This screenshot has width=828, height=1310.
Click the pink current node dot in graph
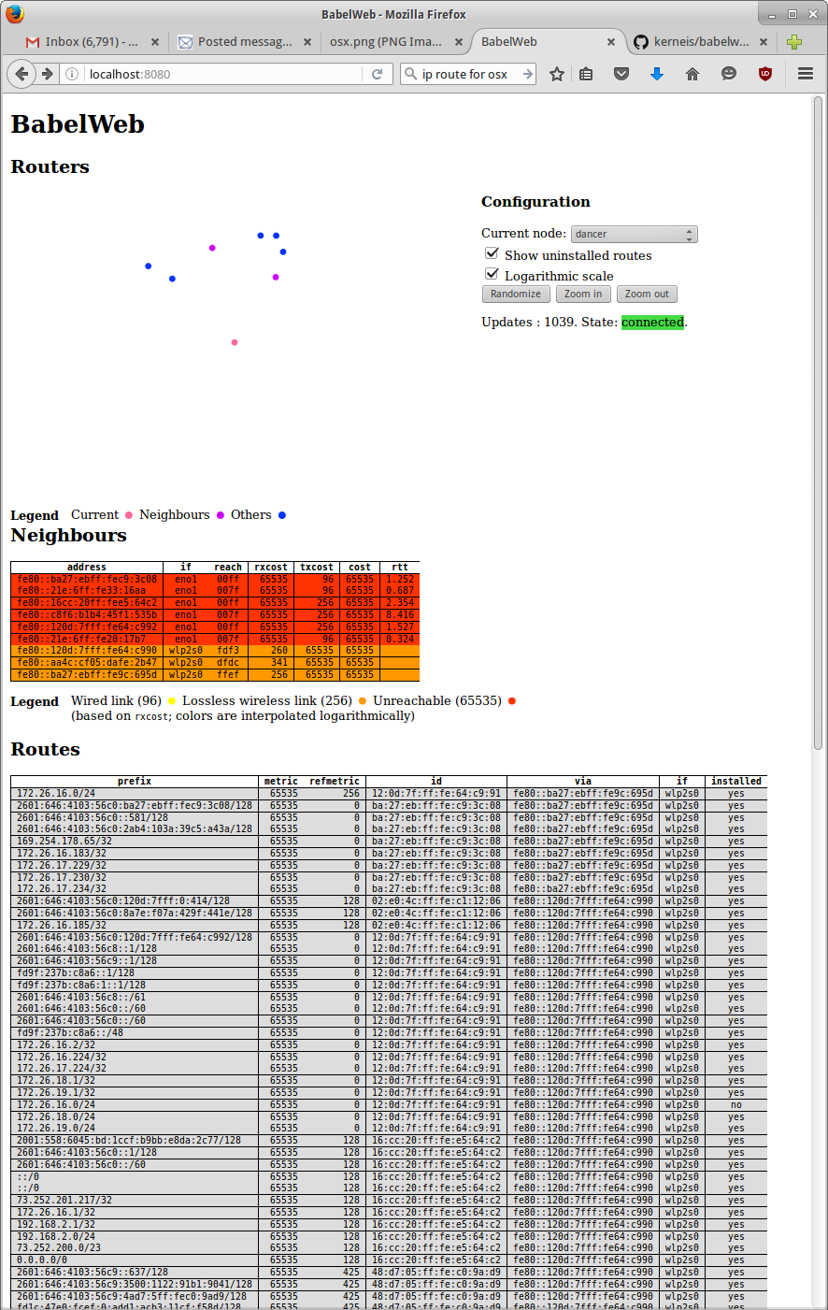point(235,342)
